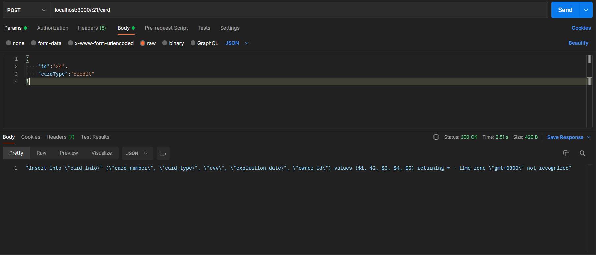Image resolution: width=596 pixels, height=255 pixels.
Task: Select the Raw response view
Action: (x=42, y=153)
